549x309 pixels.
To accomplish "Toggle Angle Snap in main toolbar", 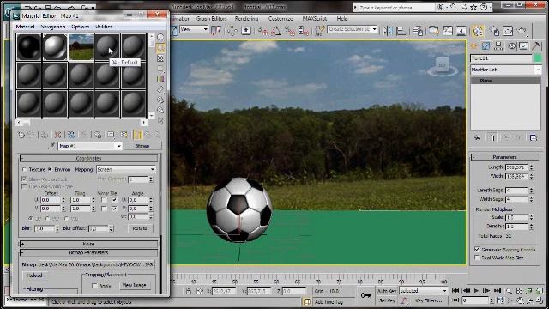I will click(276, 31).
